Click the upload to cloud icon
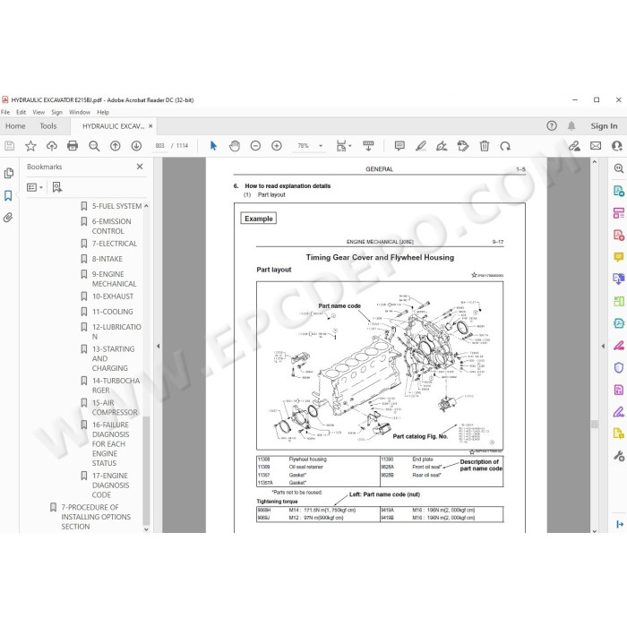The image size is (627, 627). click(x=52, y=146)
